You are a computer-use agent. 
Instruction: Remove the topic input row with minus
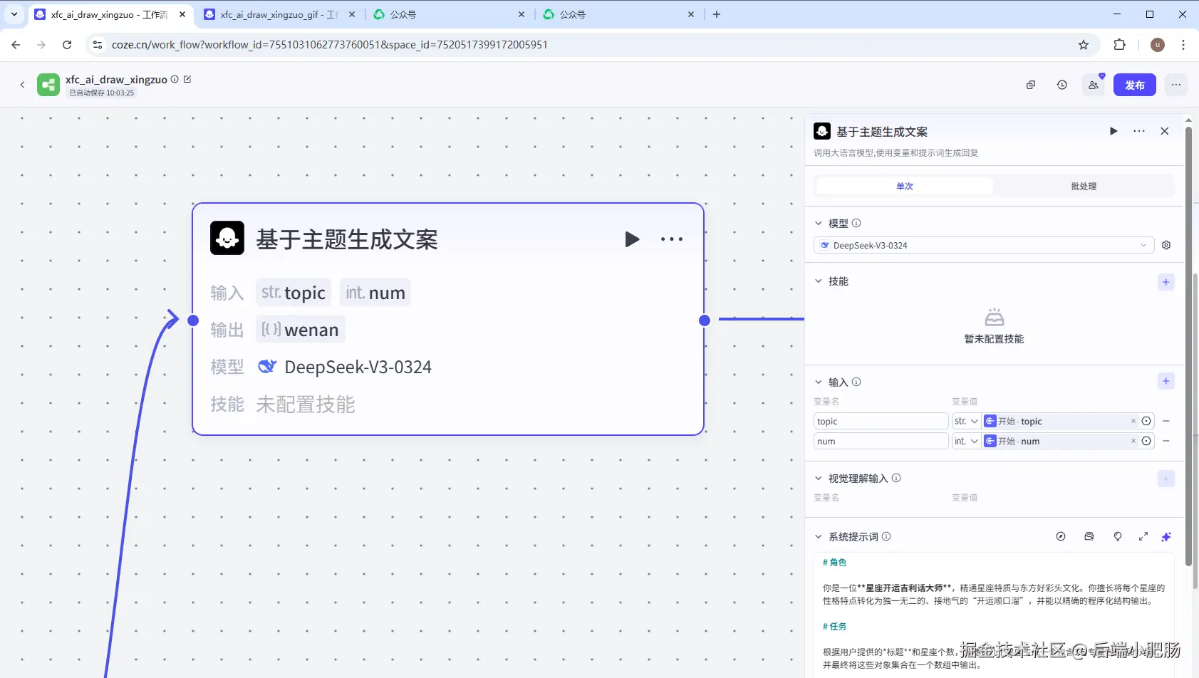1166,421
